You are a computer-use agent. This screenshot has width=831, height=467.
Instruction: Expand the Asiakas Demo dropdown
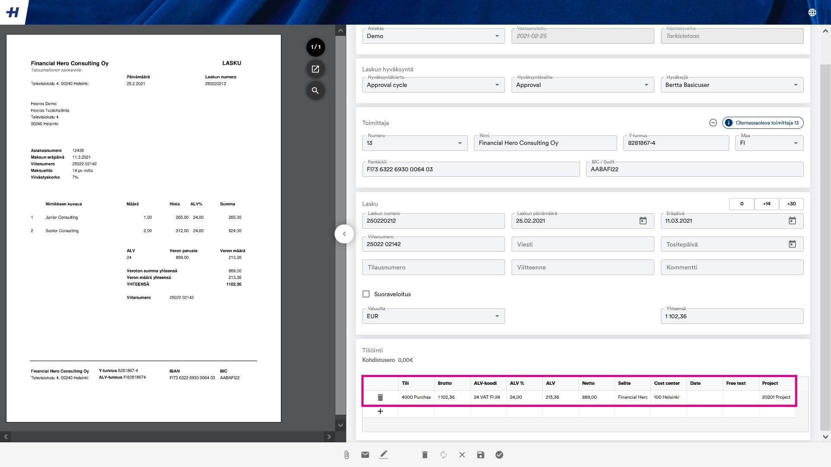[434, 36]
